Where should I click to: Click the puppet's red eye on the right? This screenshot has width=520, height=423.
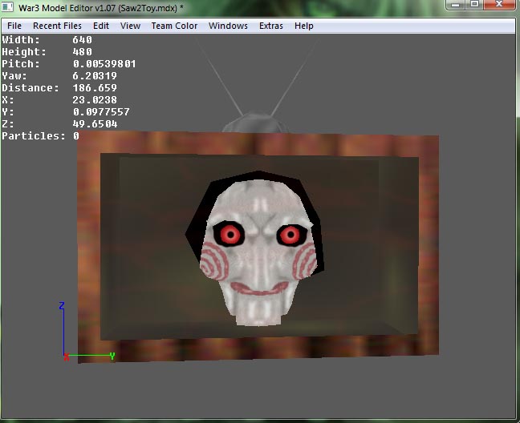[x=290, y=235]
